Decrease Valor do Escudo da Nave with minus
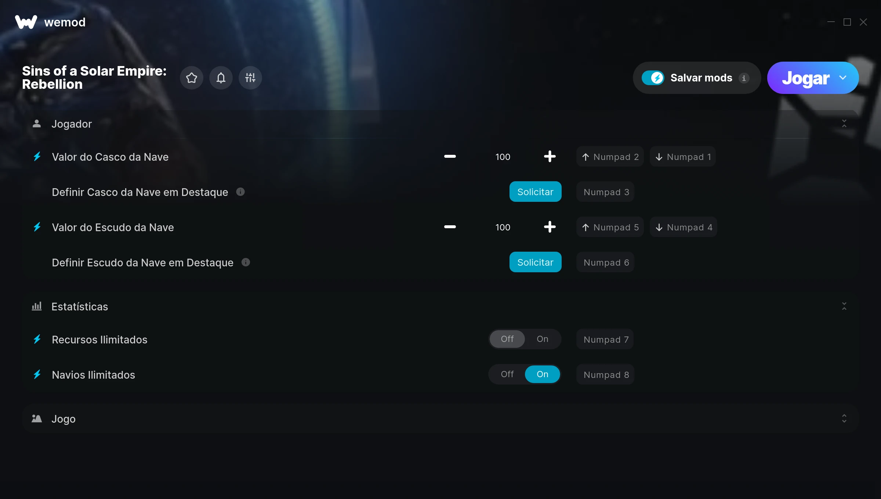The width and height of the screenshot is (881, 499). [x=450, y=227]
